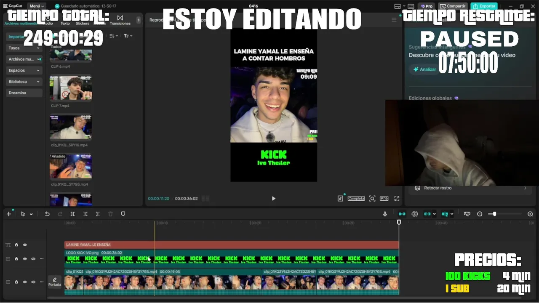The width and height of the screenshot is (539, 303).
Task: Click the microphone voiceover icon
Action: 385,214
